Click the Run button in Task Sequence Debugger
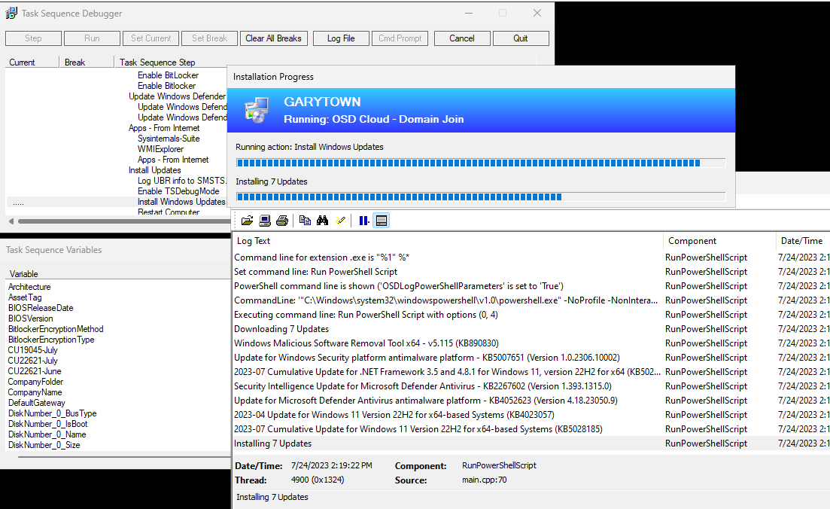830x509 pixels. [x=92, y=38]
